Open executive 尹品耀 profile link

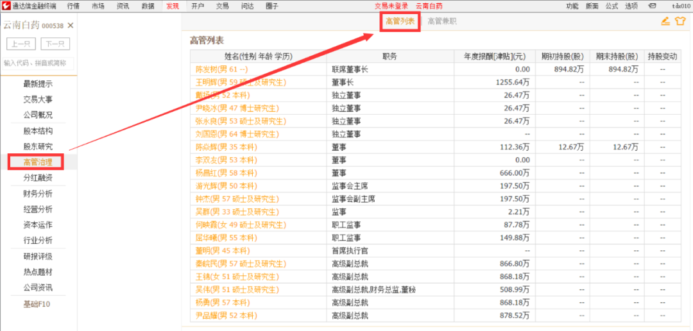tap(227, 316)
